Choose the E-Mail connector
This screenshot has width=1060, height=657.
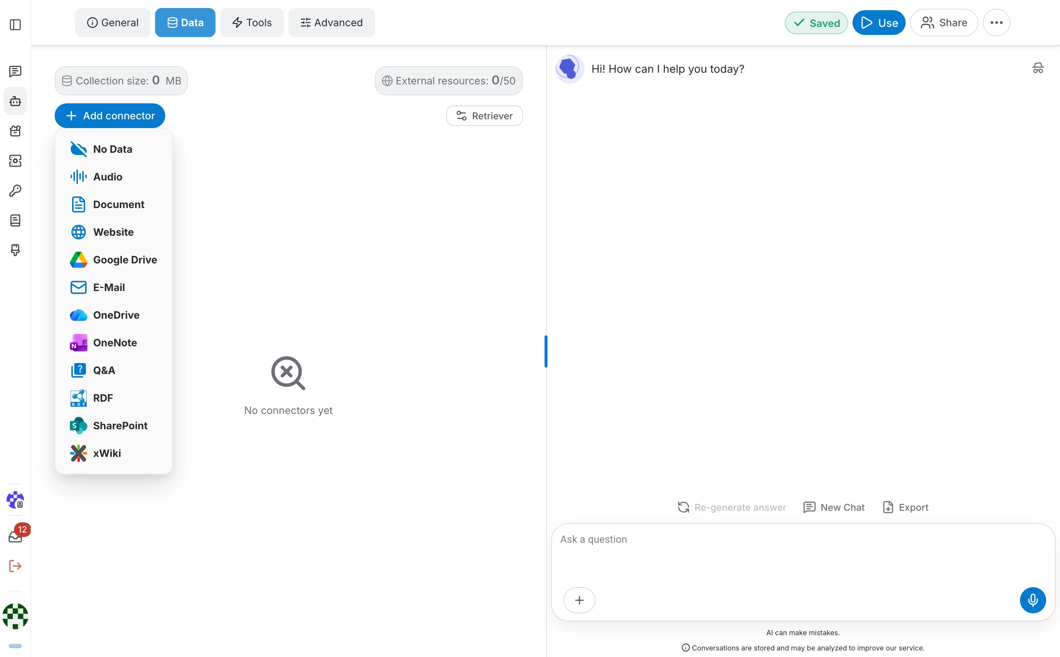(114, 287)
